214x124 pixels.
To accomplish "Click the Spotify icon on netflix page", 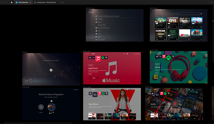I will [x=165, y=93].
